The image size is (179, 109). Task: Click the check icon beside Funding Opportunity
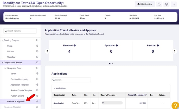37,79
